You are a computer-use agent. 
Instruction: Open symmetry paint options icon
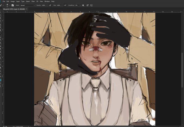click(91, 5)
